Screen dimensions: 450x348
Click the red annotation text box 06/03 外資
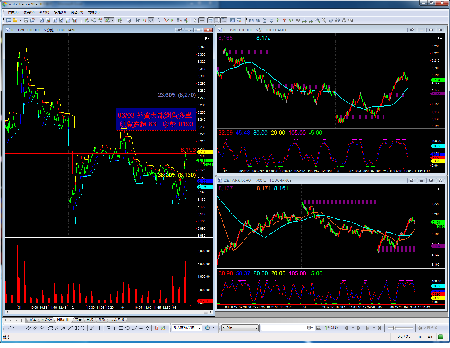coord(156,120)
